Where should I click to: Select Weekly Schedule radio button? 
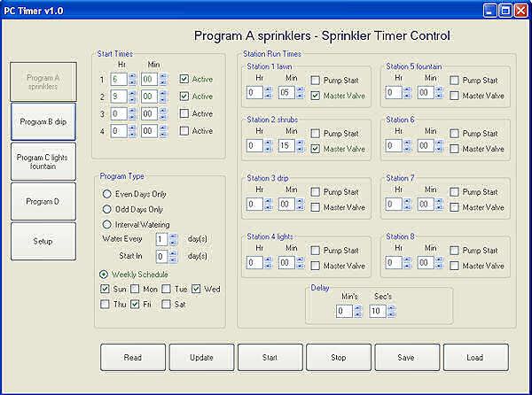pos(104,275)
